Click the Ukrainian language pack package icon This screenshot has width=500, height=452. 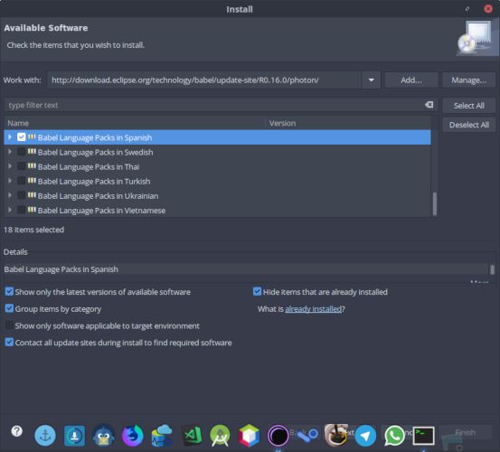pyautogui.click(x=32, y=195)
